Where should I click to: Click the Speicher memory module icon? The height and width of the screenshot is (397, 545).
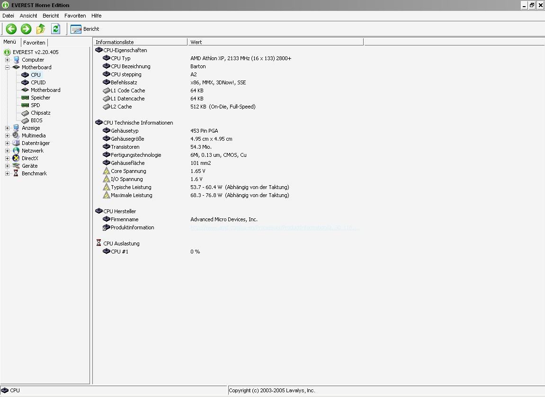tap(25, 98)
